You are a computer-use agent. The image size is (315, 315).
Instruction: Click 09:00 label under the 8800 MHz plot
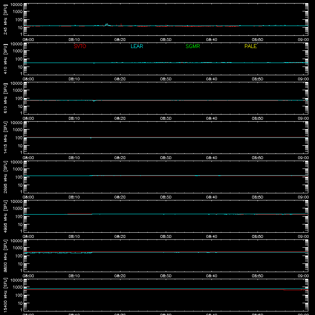point(303,276)
